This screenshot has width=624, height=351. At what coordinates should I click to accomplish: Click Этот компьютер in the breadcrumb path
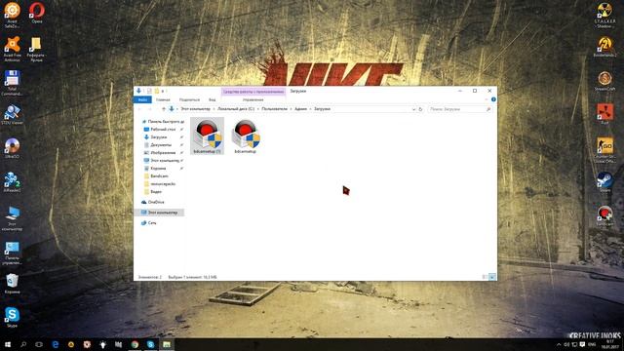pos(195,109)
